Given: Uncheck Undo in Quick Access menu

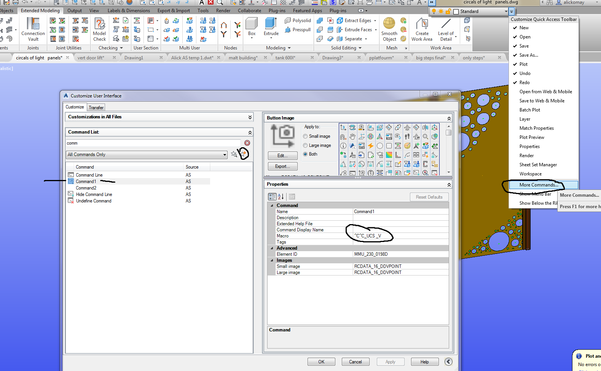Looking at the screenshot, I should click(x=544, y=73).
